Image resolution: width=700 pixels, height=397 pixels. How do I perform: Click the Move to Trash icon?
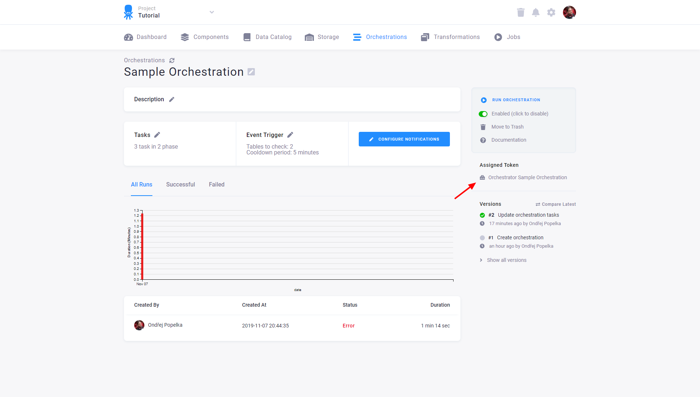point(483,127)
